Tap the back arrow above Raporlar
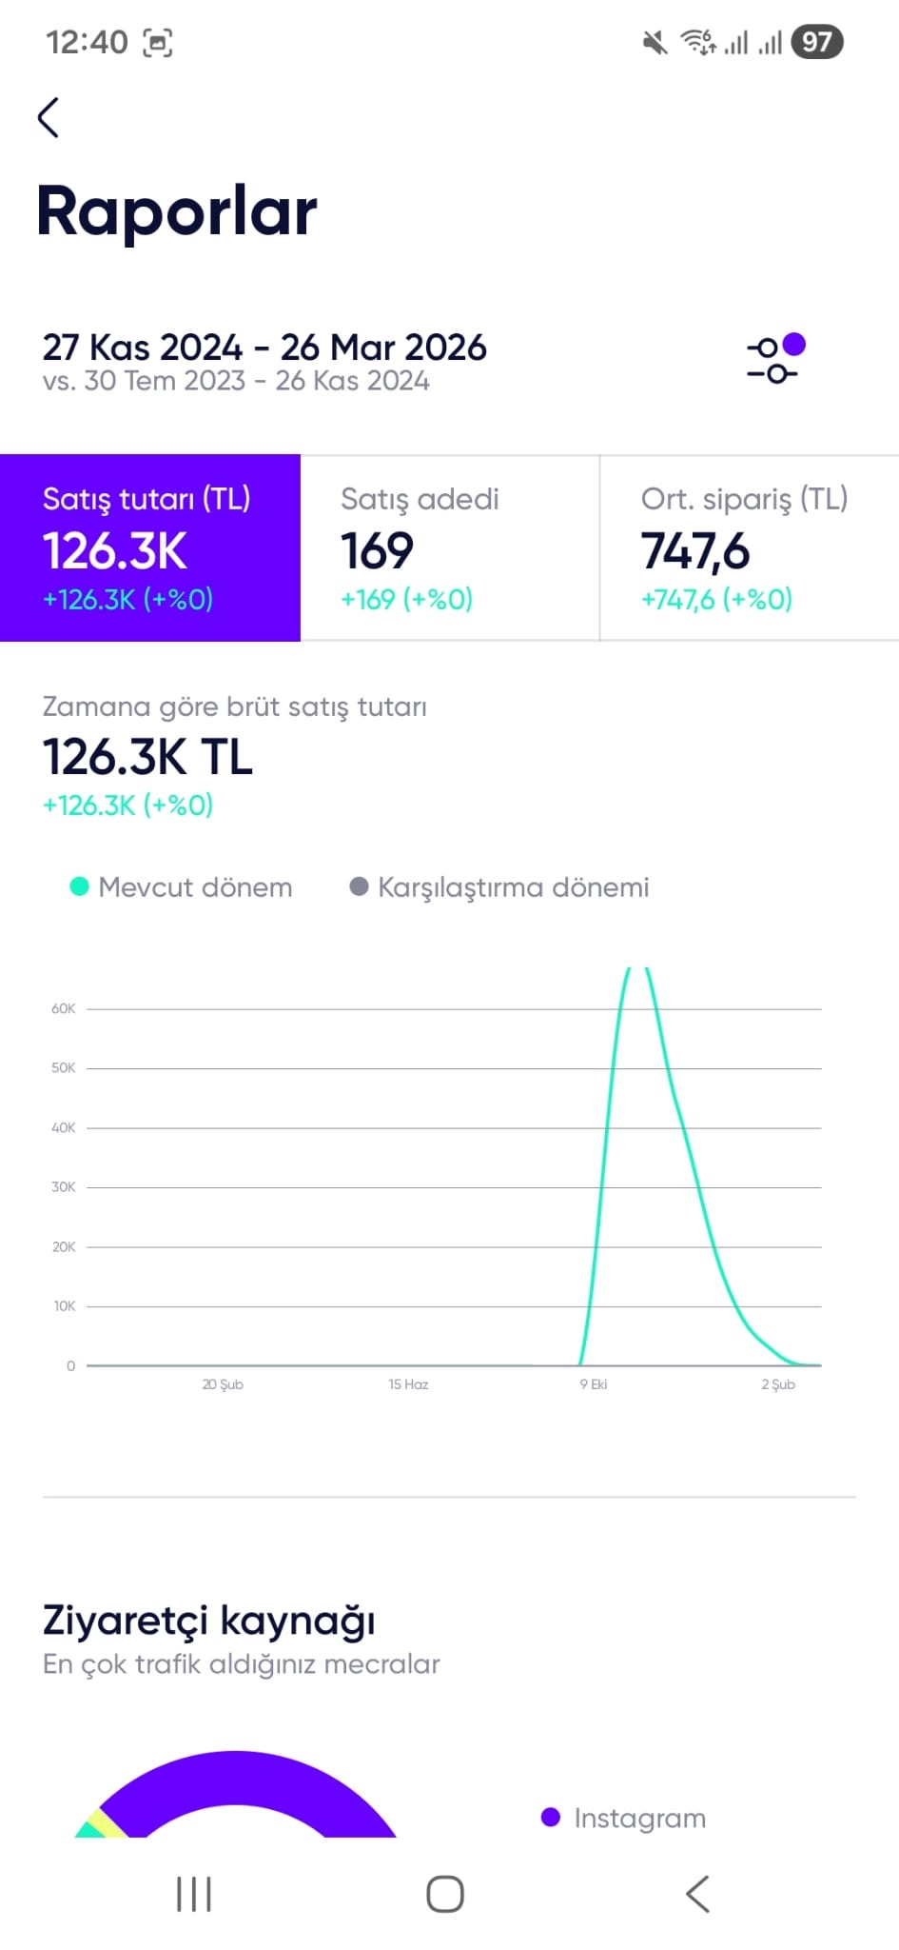899x1950 pixels. pyautogui.click(x=49, y=117)
